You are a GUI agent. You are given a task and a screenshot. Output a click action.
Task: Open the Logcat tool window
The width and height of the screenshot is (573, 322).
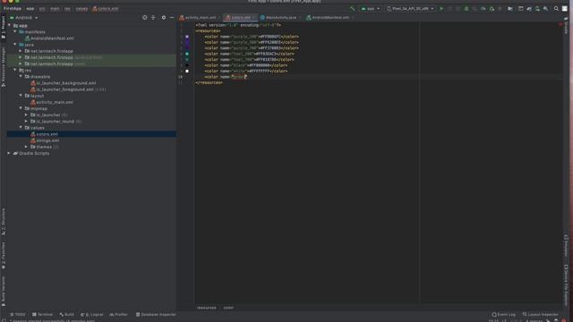pyautogui.click(x=92, y=314)
